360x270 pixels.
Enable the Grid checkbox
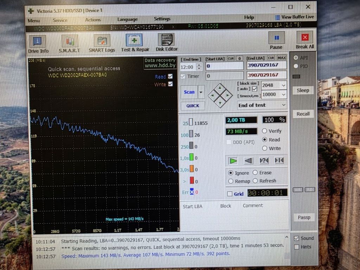[230, 194]
